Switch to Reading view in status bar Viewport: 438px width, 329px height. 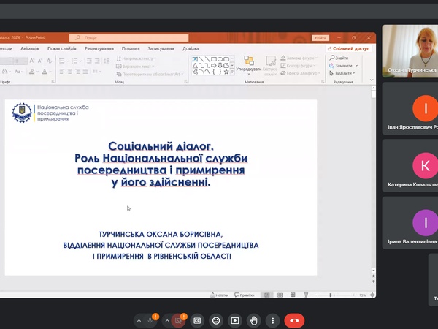click(293, 295)
